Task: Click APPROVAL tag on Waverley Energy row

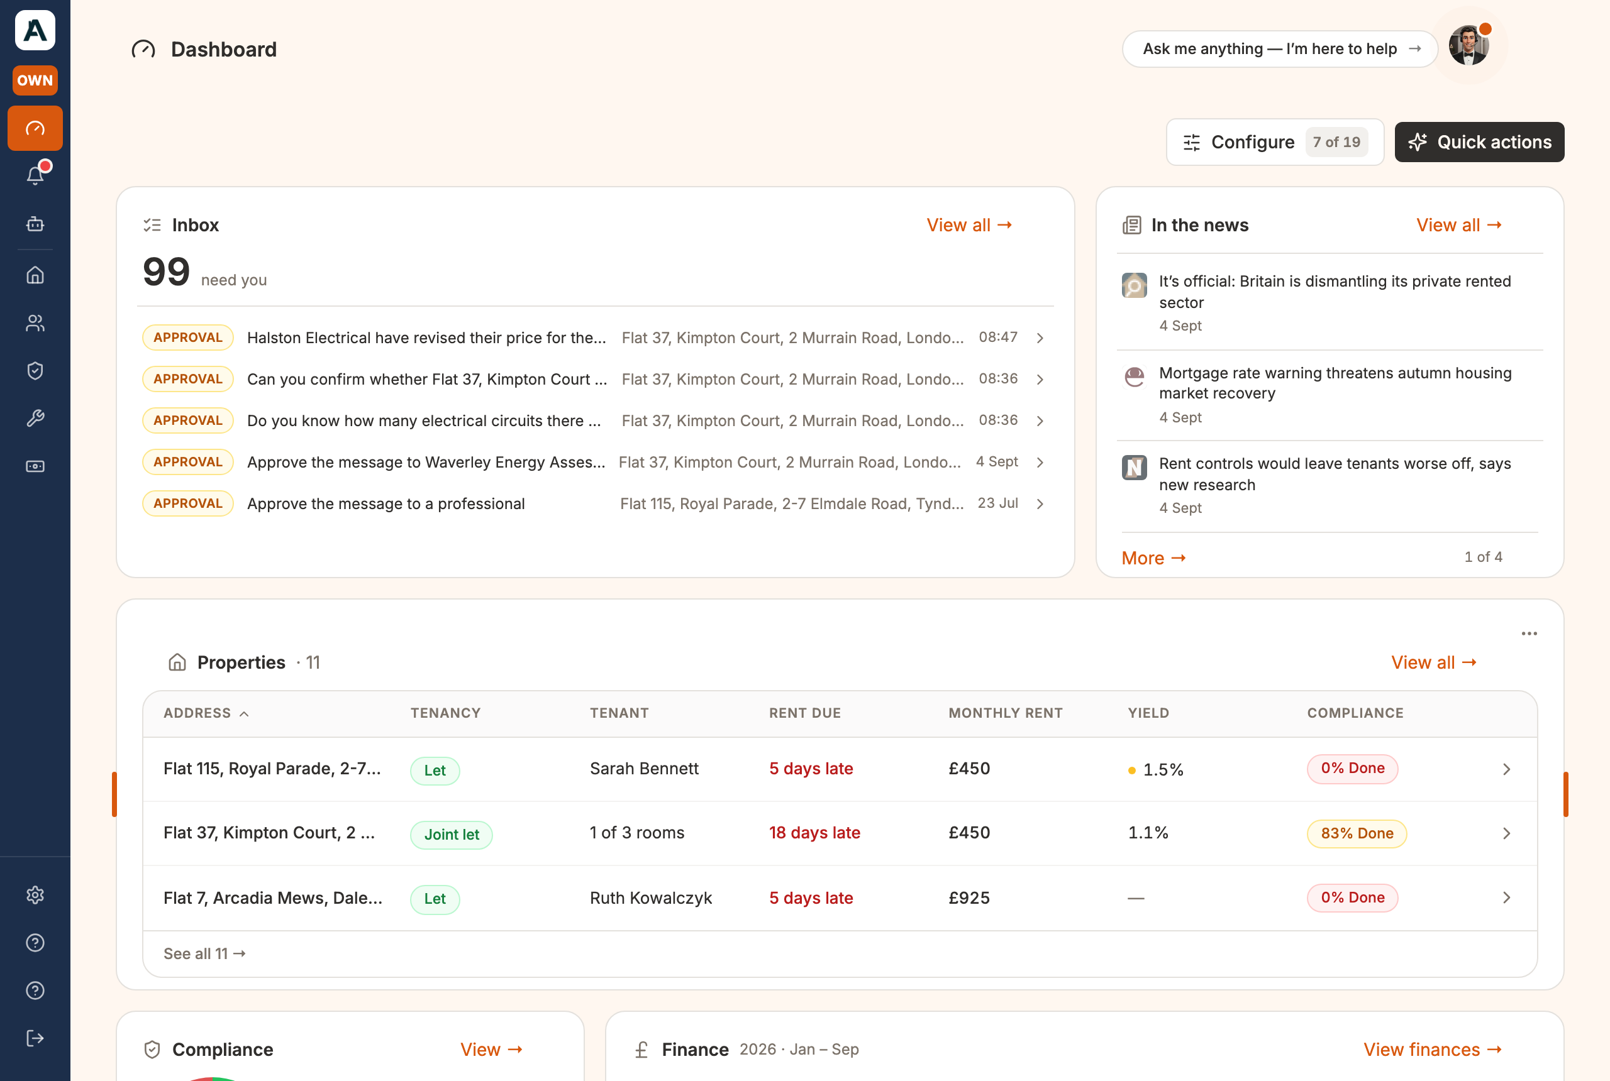Action: (x=187, y=462)
